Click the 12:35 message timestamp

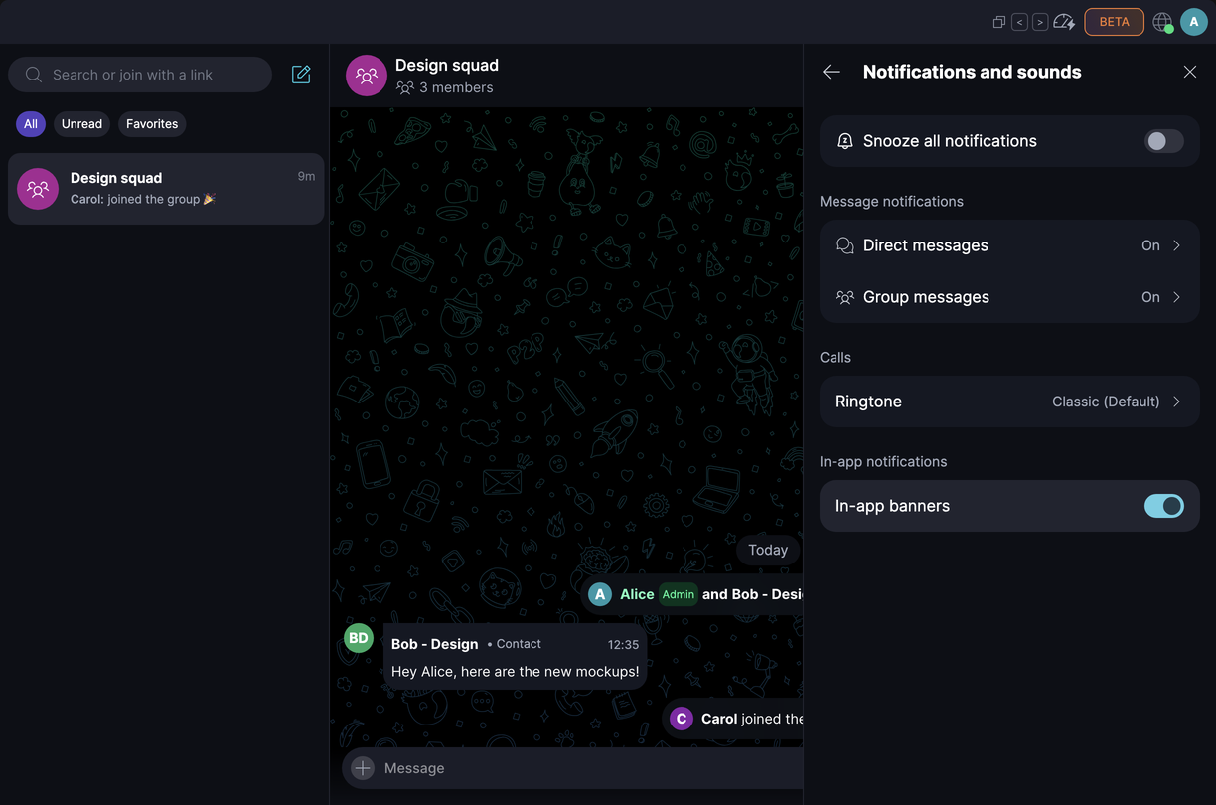(x=623, y=644)
